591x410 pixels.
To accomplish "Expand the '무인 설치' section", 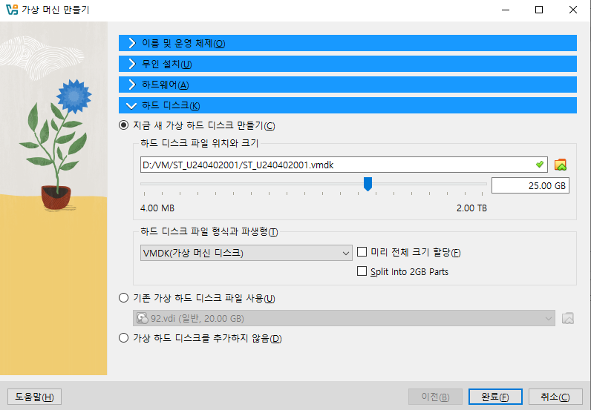I will click(x=347, y=64).
